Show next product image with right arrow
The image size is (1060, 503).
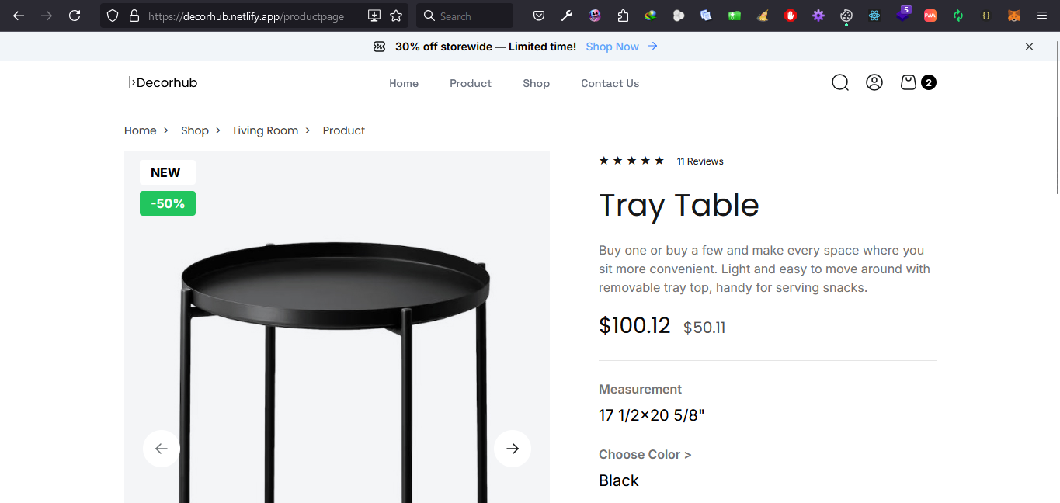[513, 449]
